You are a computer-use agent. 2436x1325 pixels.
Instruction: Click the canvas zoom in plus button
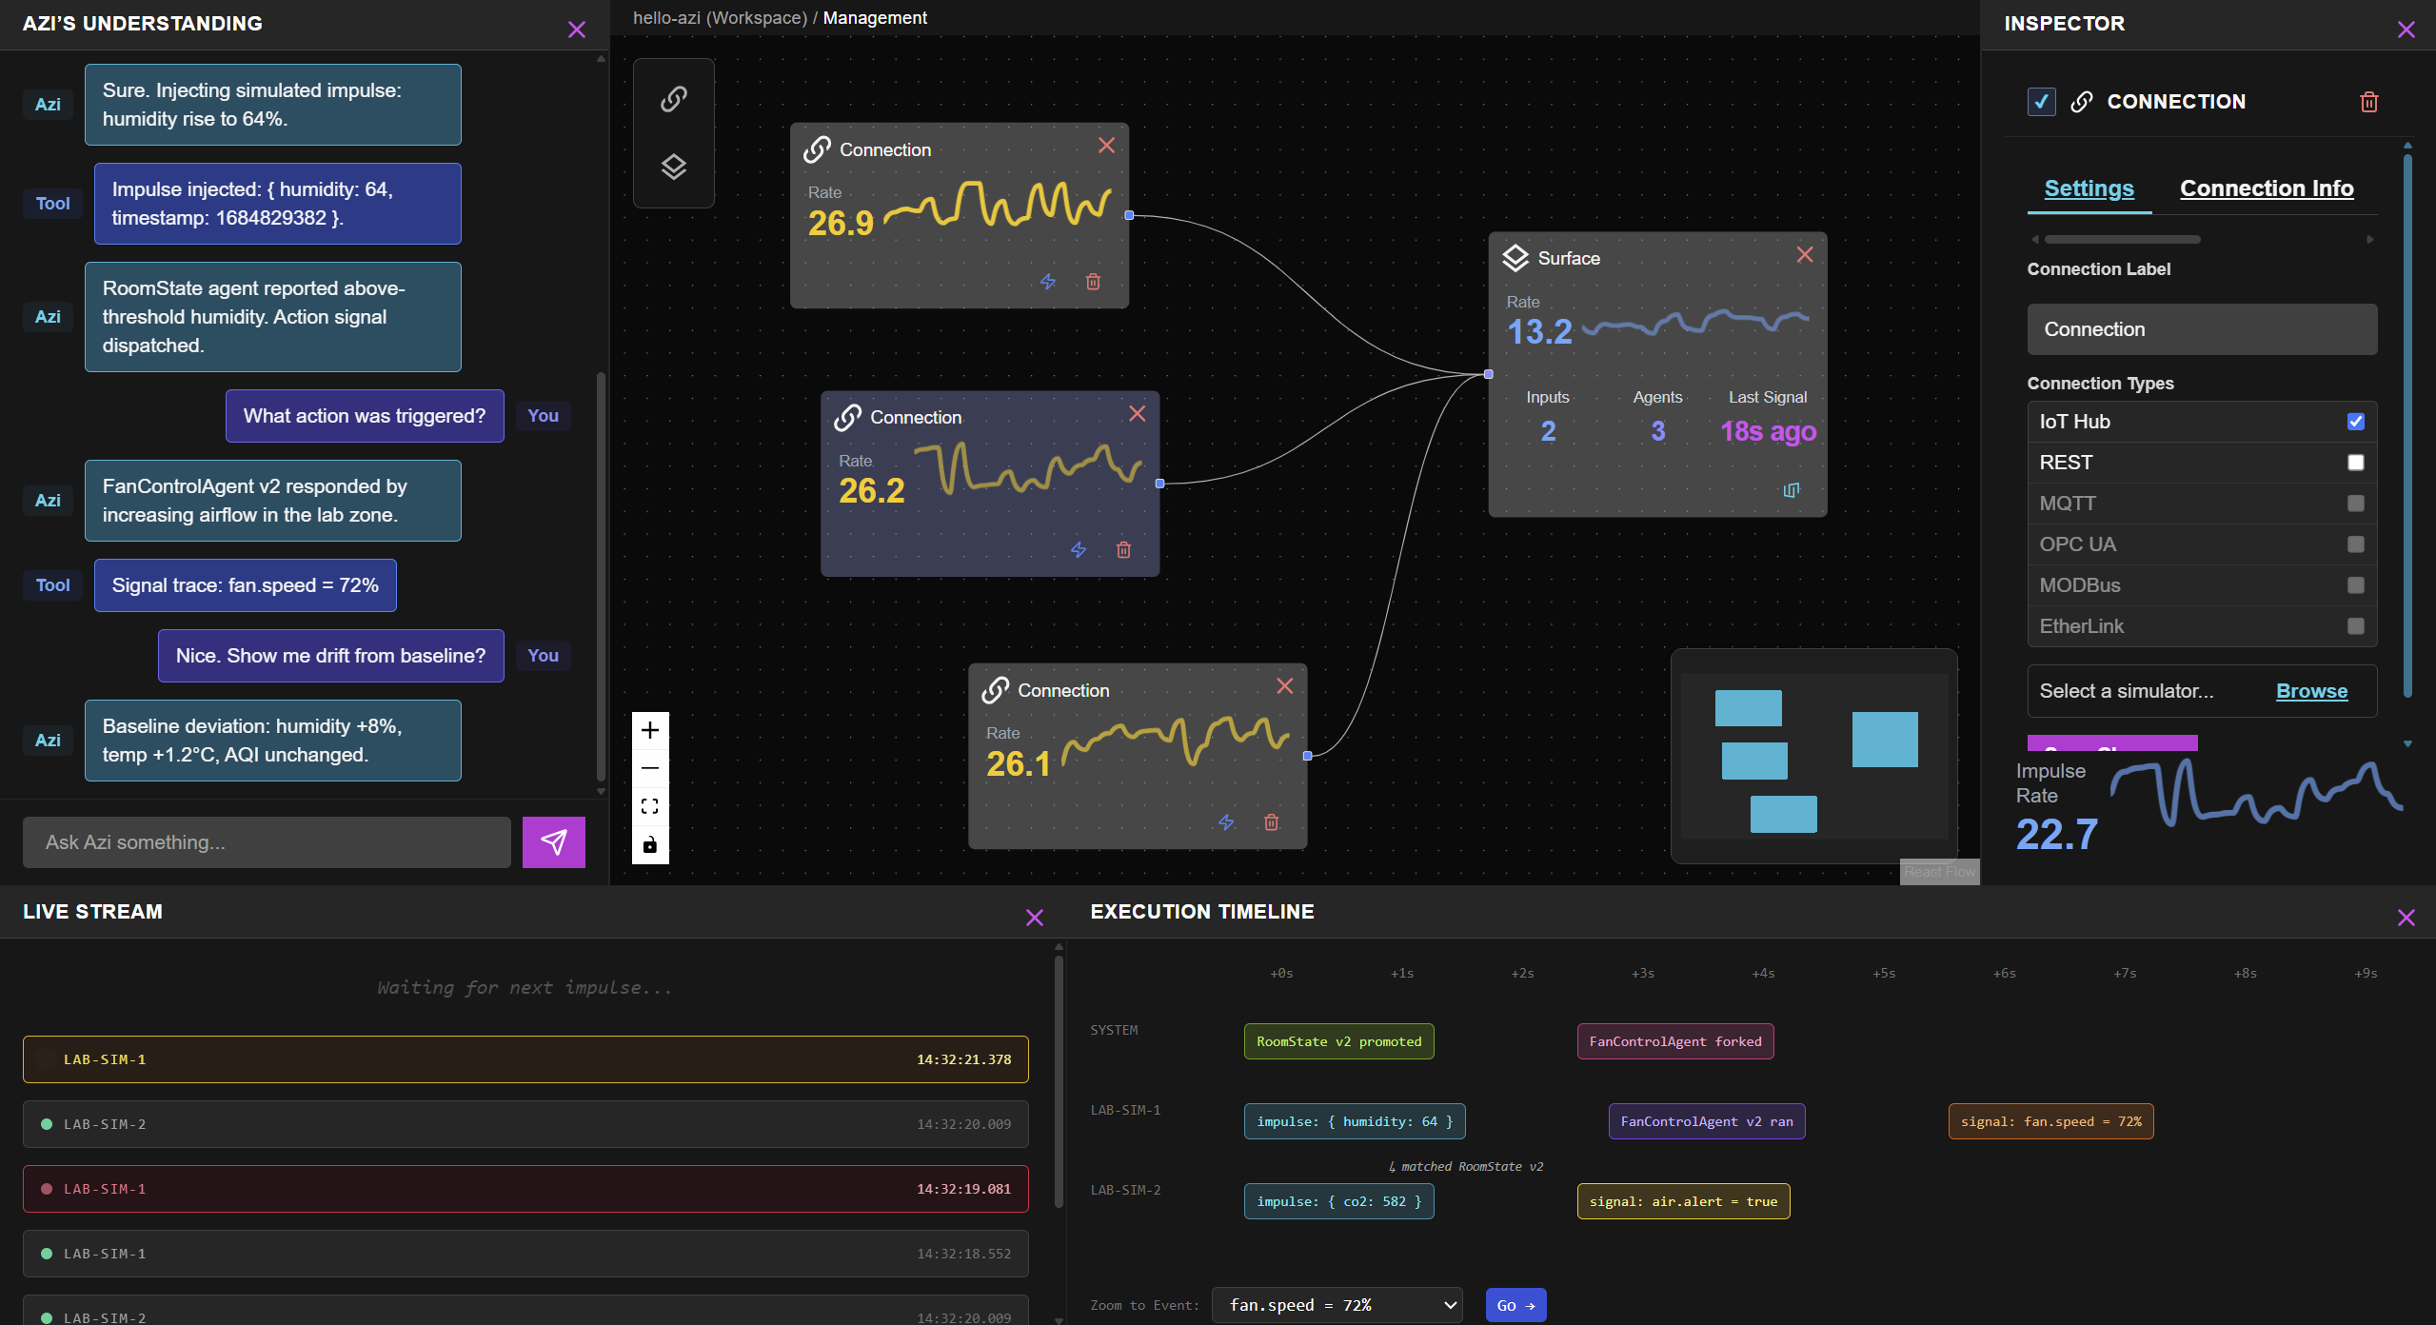click(650, 730)
